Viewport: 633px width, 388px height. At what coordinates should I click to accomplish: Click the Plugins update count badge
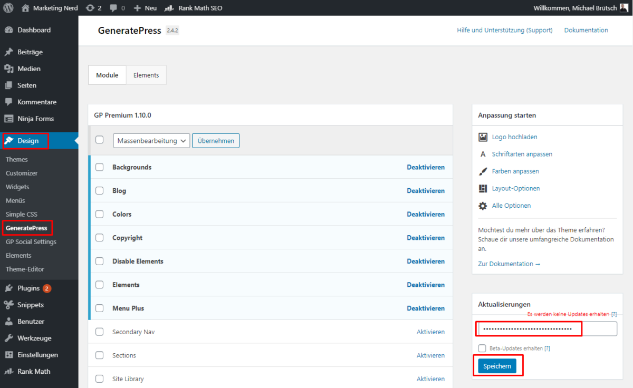(x=47, y=288)
